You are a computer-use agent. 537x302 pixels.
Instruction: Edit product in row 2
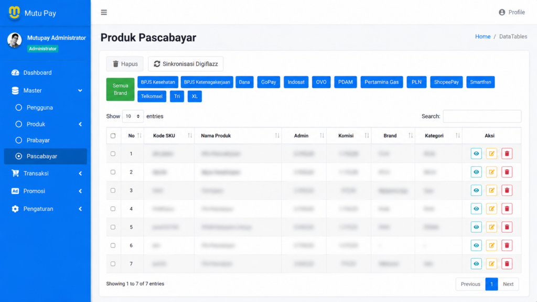[491, 172]
